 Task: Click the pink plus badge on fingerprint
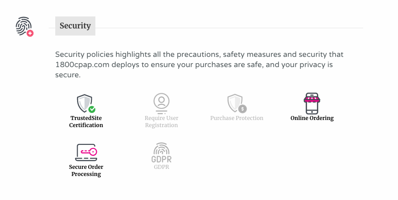pos(30,33)
